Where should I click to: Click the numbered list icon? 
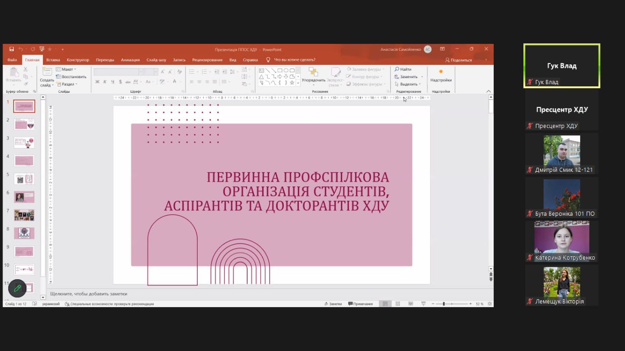[x=205, y=72]
